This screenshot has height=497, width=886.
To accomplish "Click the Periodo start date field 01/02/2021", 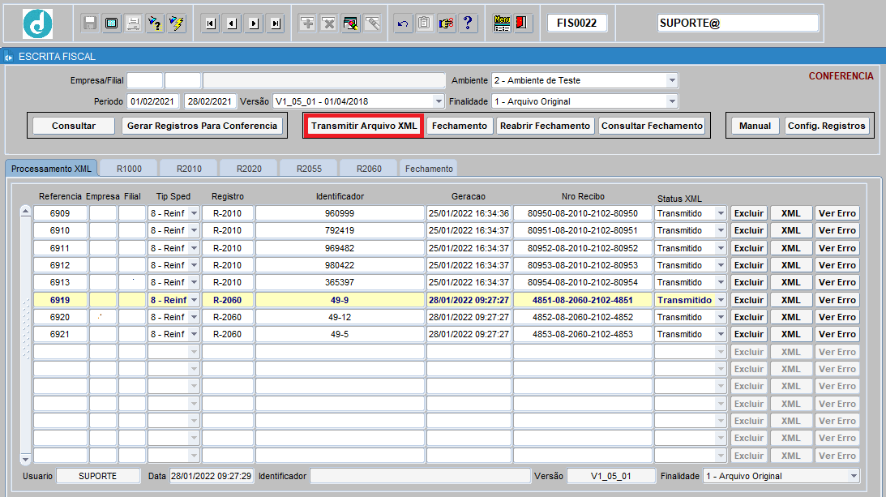I will [x=152, y=101].
